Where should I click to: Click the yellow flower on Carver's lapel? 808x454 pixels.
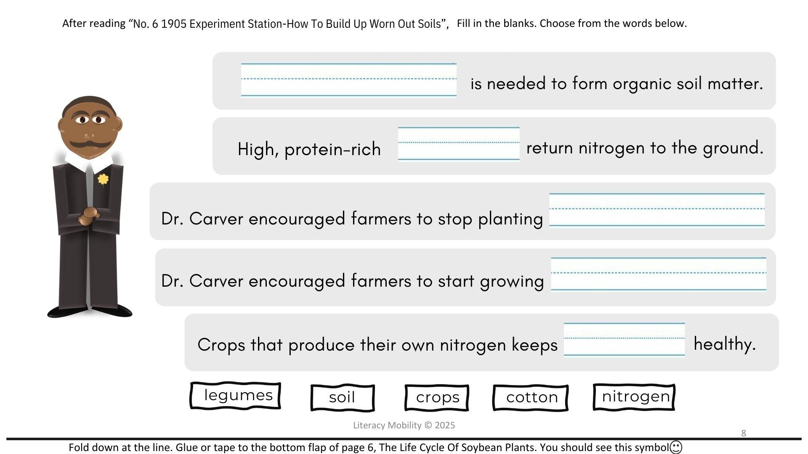pyautogui.click(x=103, y=179)
